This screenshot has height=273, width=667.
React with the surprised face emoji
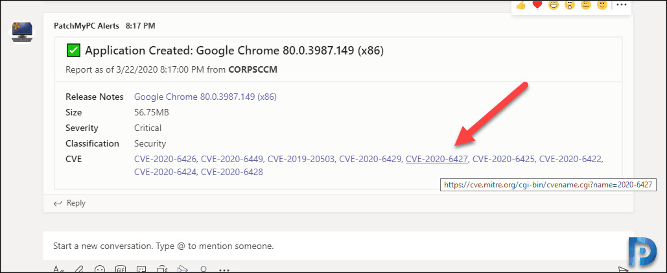pyautogui.click(x=570, y=5)
